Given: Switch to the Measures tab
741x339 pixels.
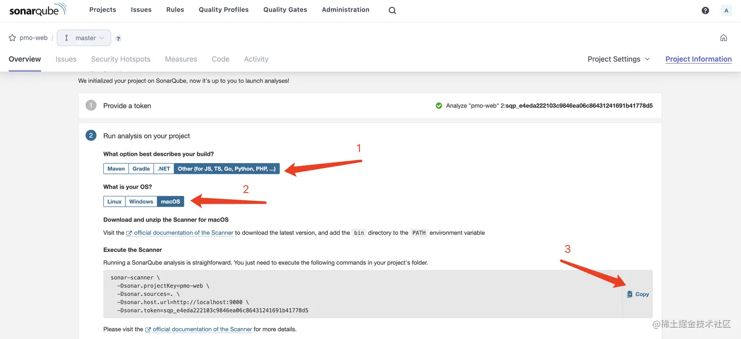Looking at the screenshot, I should pyautogui.click(x=181, y=59).
